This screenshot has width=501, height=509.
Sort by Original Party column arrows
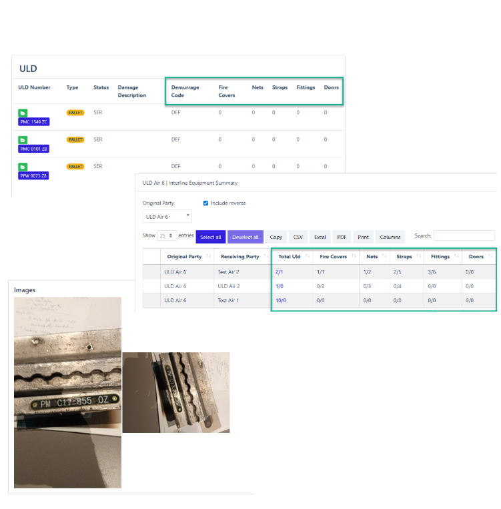(209, 257)
